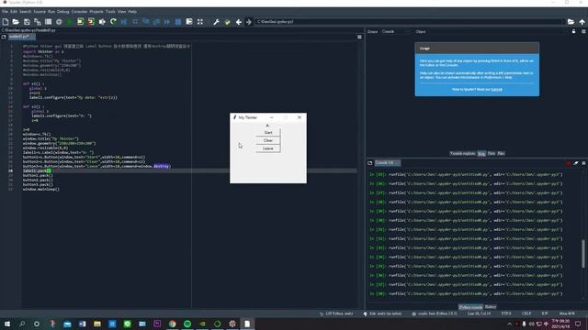
Task: Open Windows taskbar search icon
Action: coord(22,324)
